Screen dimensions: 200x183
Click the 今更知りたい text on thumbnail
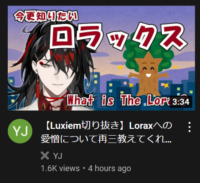pos(46,17)
